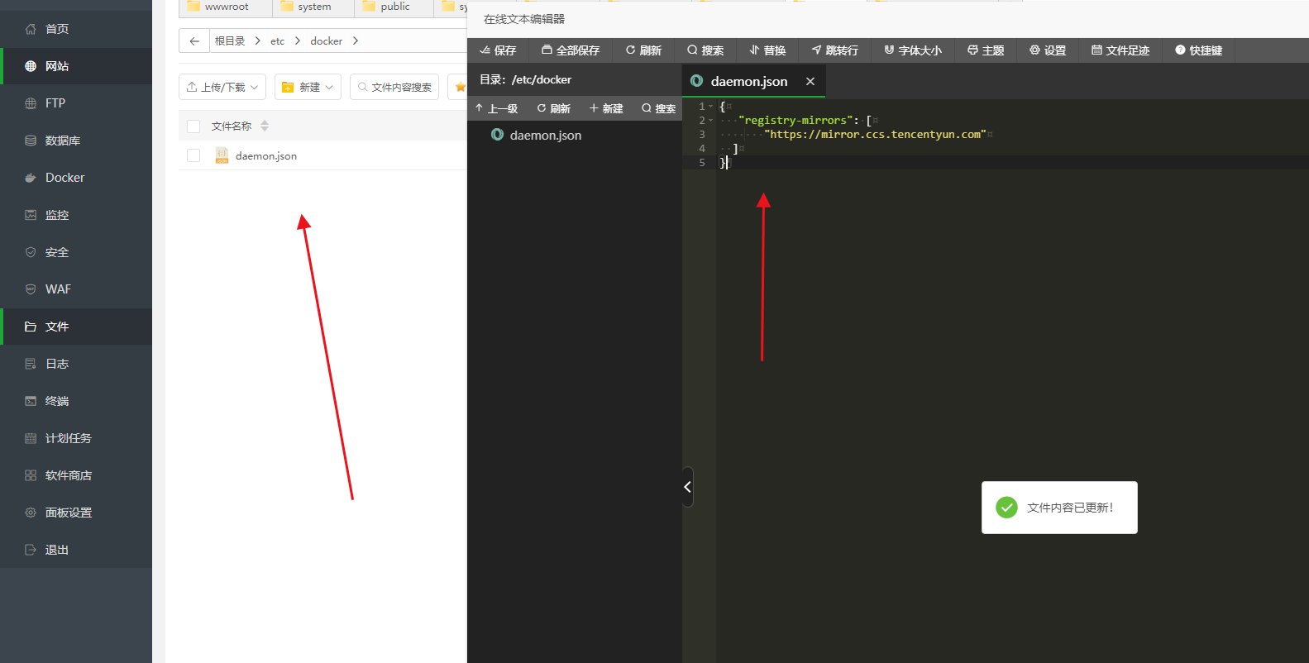Click 文件足迹 file history in toolbar
The height and width of the screenshot is (663, 1309).
[x=1120, y=50]
